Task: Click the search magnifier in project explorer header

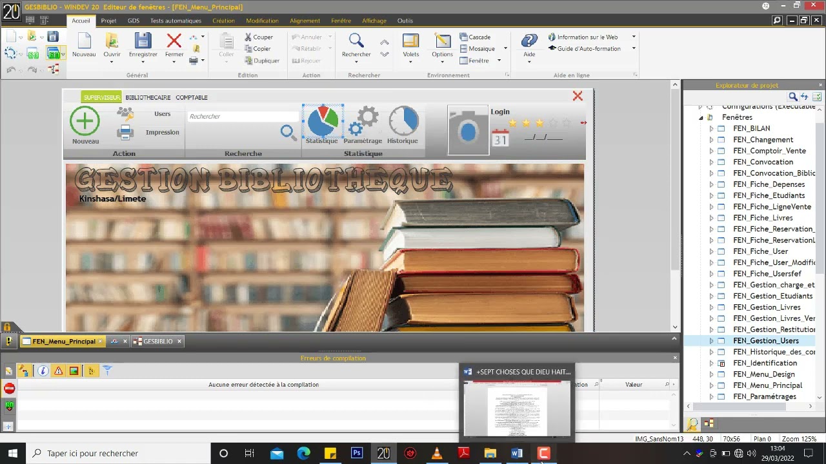Action: coord(793,97)
